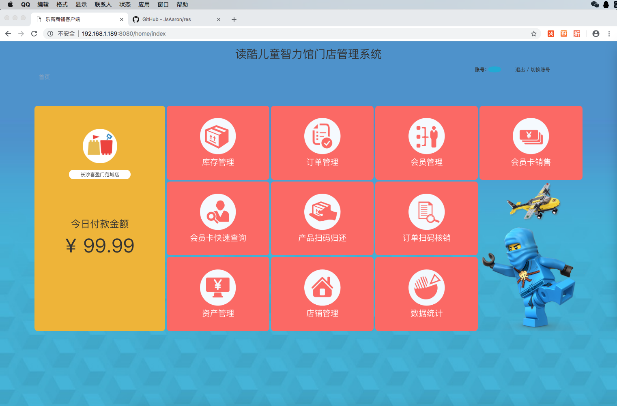Image resolution: width=617 pixels, height=406 pixels.
Task: Click the 订单管理 tile label
Action: 322,162
